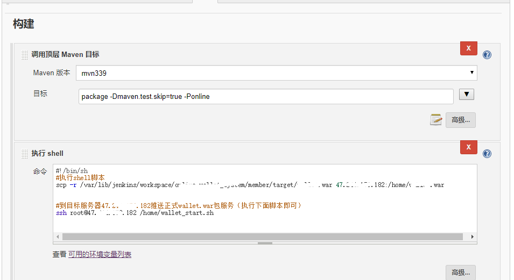Open the Maven version mvn339 dropdown
Screen dimensions: 514x280
tap(276, 73)
